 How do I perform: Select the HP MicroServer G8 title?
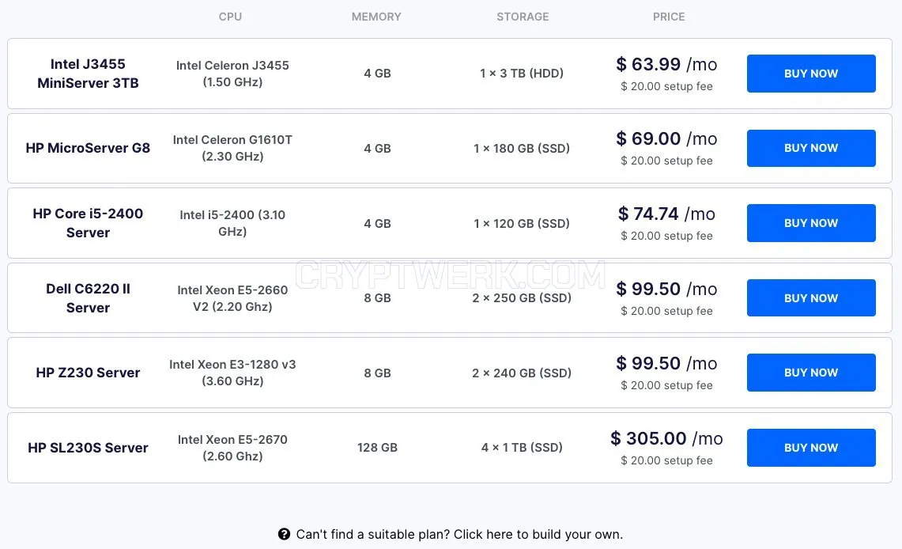click(x=88, y=148)
